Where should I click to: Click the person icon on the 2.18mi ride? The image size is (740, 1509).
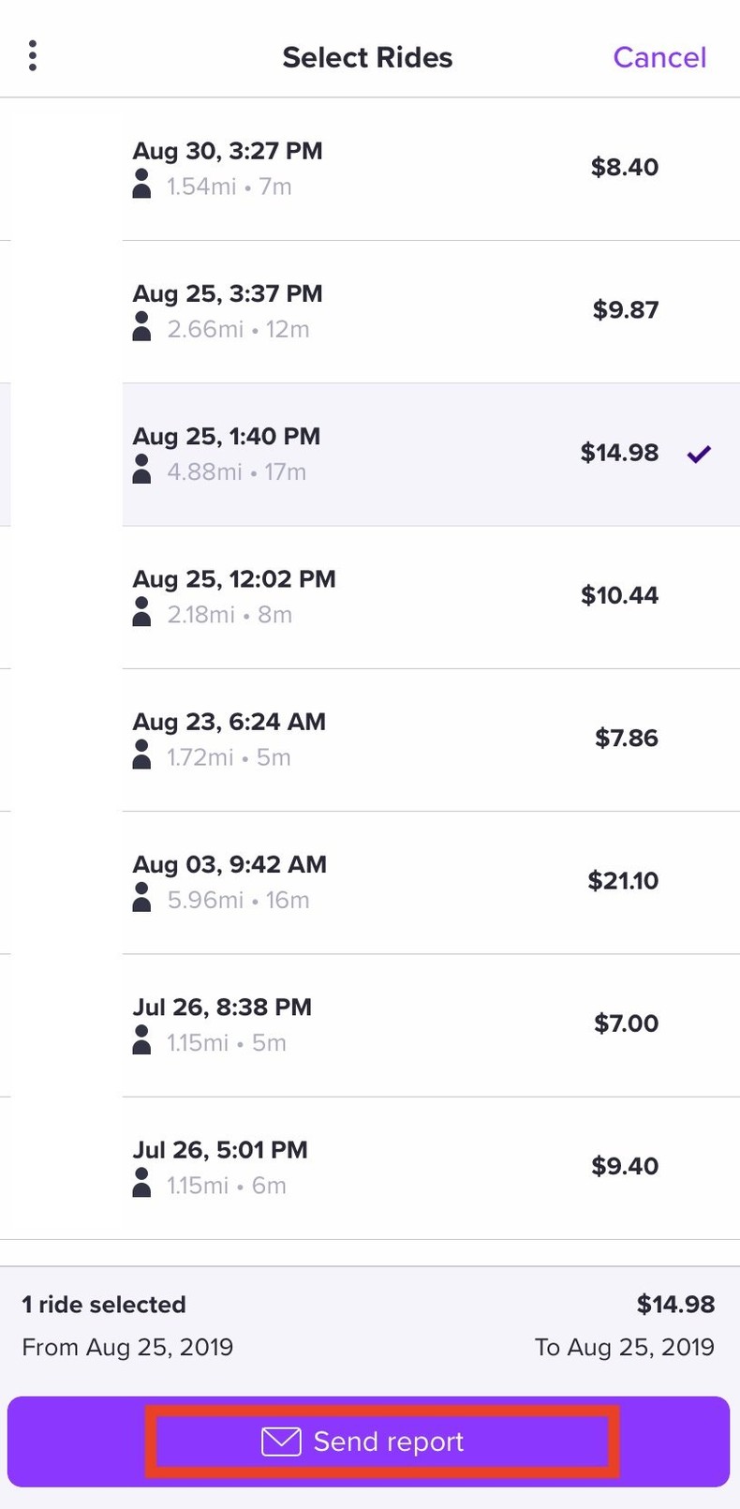pos(142,613)
